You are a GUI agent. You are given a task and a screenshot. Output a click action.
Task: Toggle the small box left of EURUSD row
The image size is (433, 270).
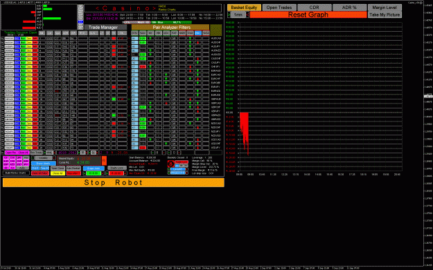[3, 95]
